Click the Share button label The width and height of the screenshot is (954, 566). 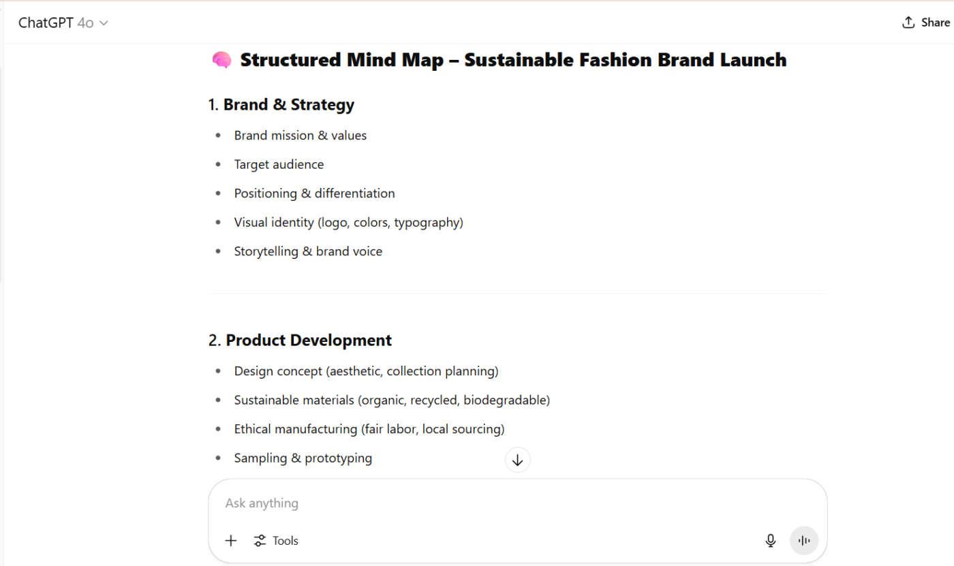coord(935,22)
